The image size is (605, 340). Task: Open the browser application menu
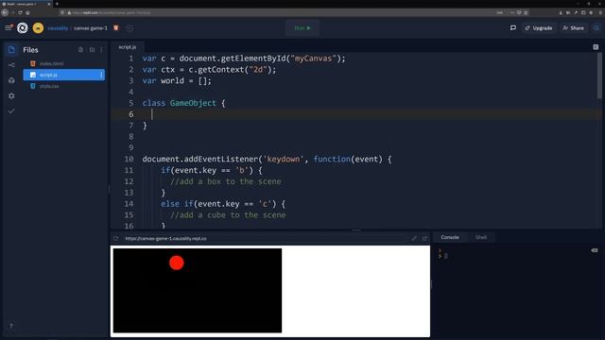(x=600, y=12)
